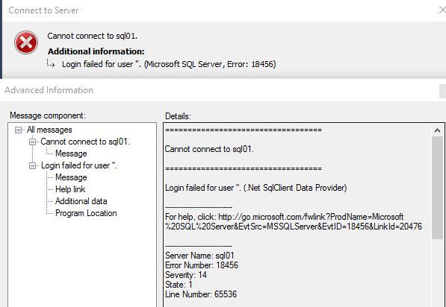Select Cannot connect to sql01 tree item
This screenshot has width=446, height=307.
[85, 142]
